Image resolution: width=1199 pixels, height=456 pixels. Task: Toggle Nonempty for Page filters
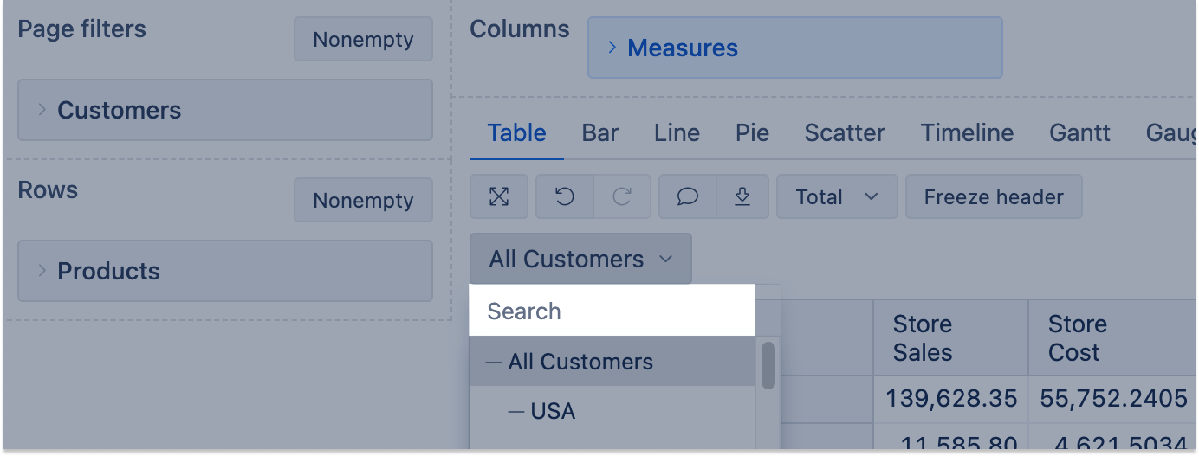coord(363,40)
